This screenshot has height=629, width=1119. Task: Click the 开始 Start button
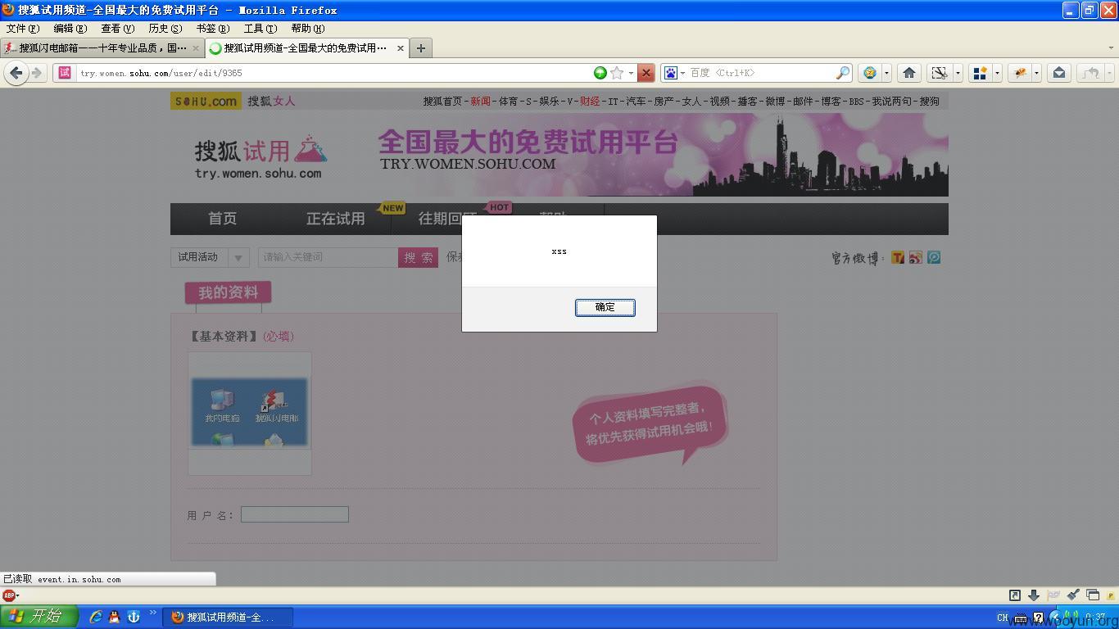(39, 617)
